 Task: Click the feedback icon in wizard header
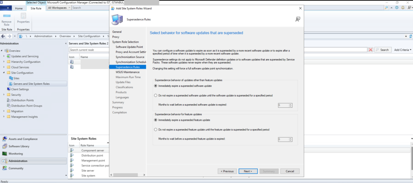(298, 19)
